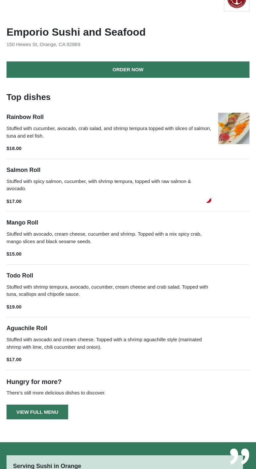The height and width of the screenshot is (469, 256).
Task: Click the Salmon Roll $17.00 price
Action: [14, 201]
